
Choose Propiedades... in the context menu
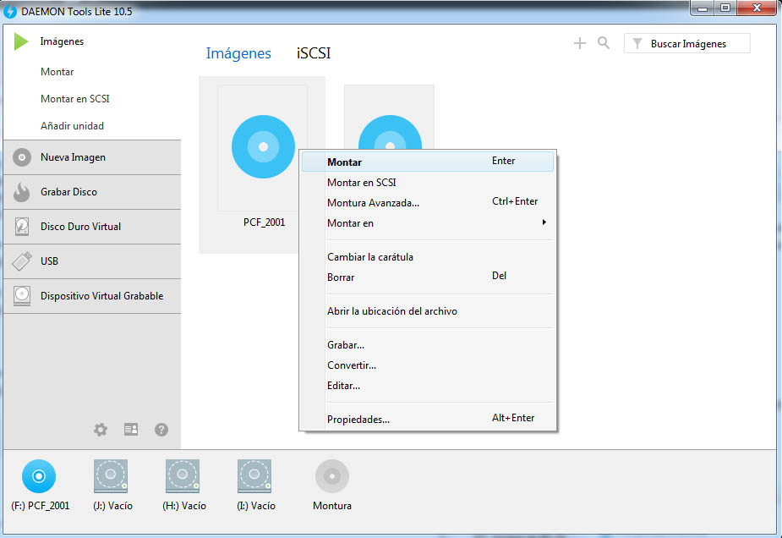pyautogui.click(x=428, y=420)
